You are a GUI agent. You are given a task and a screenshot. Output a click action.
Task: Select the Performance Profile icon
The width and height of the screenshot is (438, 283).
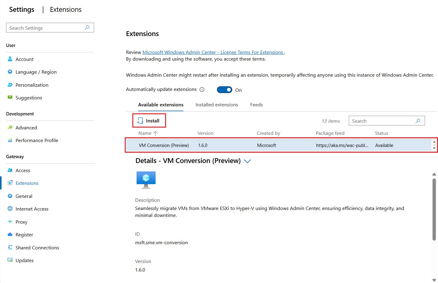click(10, 140)
